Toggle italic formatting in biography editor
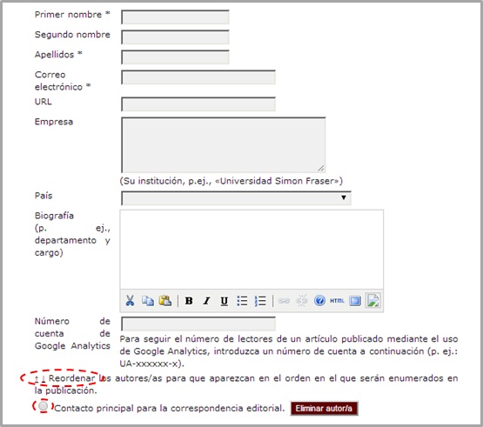Viewport: 483px width, 427px height. 206,301
